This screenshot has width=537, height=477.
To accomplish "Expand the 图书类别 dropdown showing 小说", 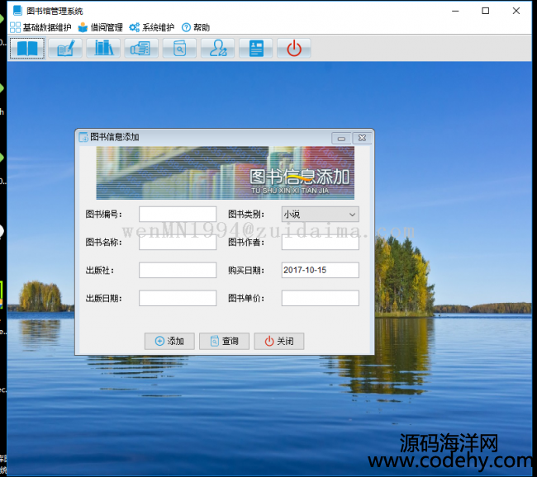I will [321, 215].
